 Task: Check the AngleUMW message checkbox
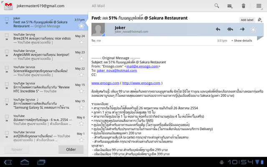(x=7, y=51)
